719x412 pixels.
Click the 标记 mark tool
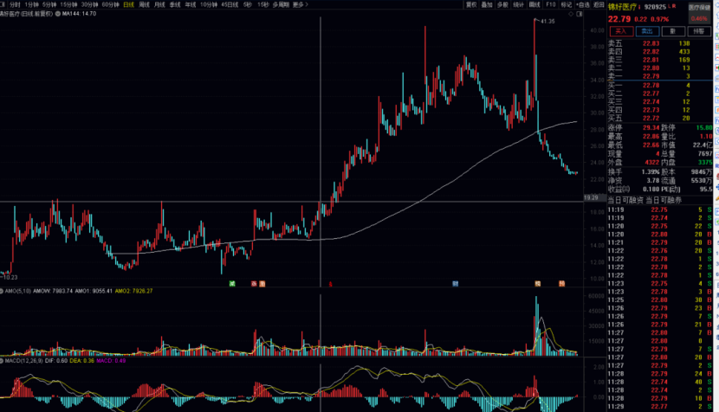pyautogui.click(x=566, y=4)
